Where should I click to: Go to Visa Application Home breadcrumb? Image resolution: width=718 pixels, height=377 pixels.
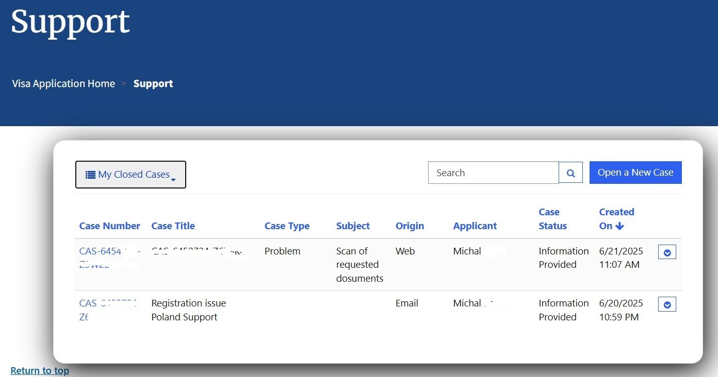63,83
